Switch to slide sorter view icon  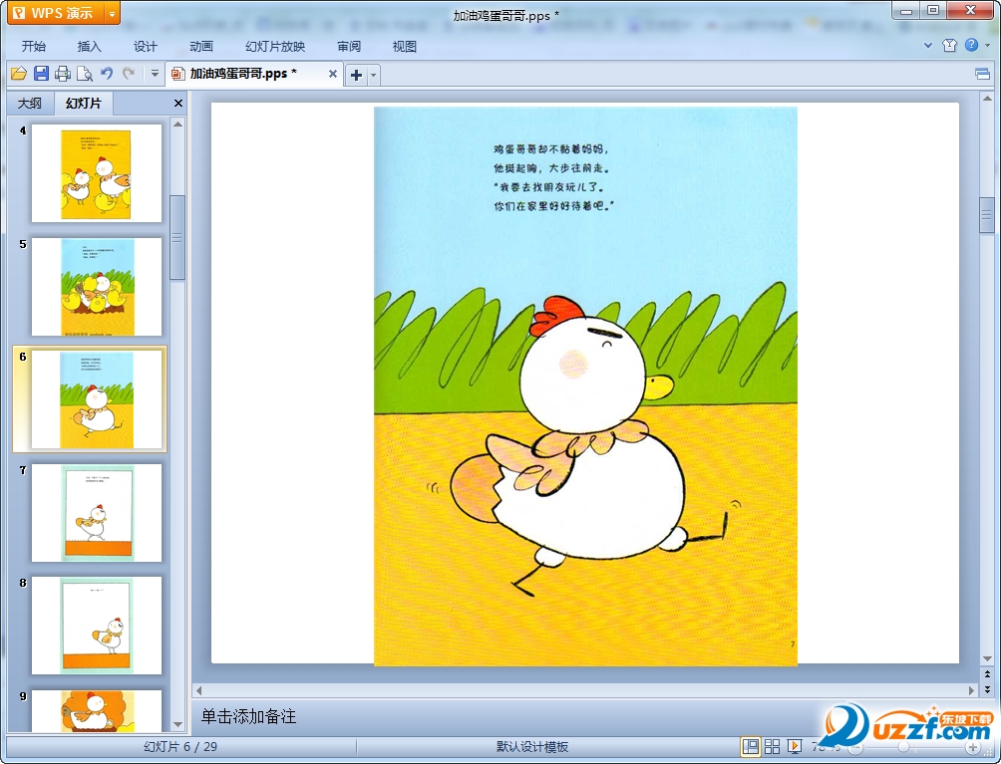click(772, 746)
